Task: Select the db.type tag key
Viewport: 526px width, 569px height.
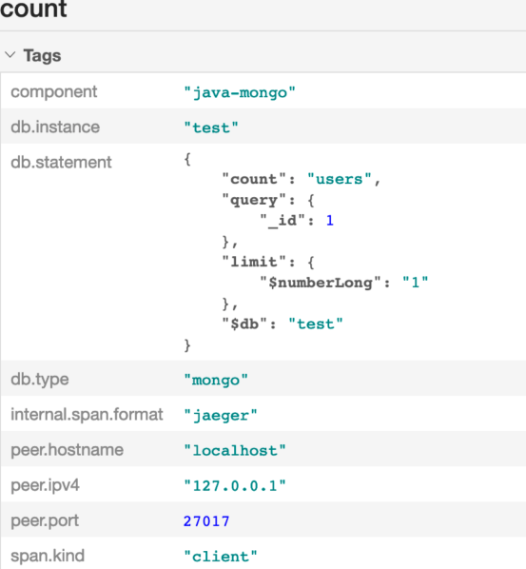Action: tap(40, 380)
